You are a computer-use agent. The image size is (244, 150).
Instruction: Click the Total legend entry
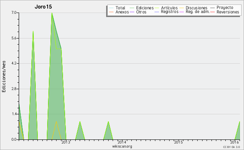[117, 8]
